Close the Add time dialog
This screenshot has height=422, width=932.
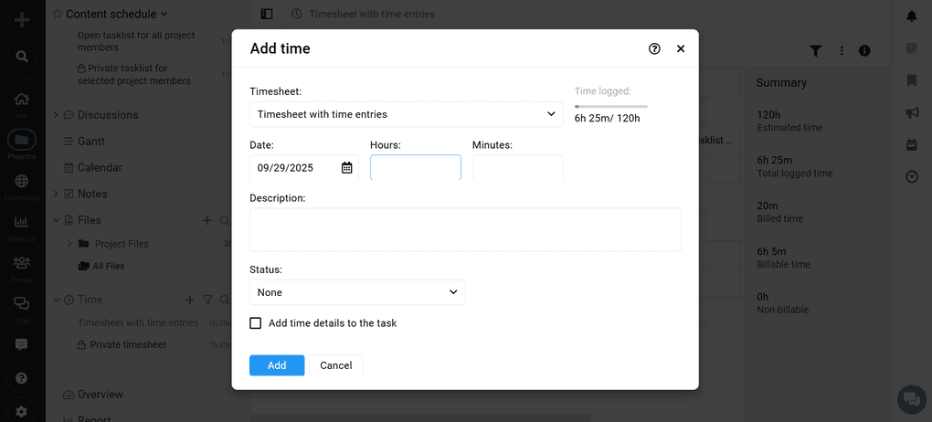(681, 48)
